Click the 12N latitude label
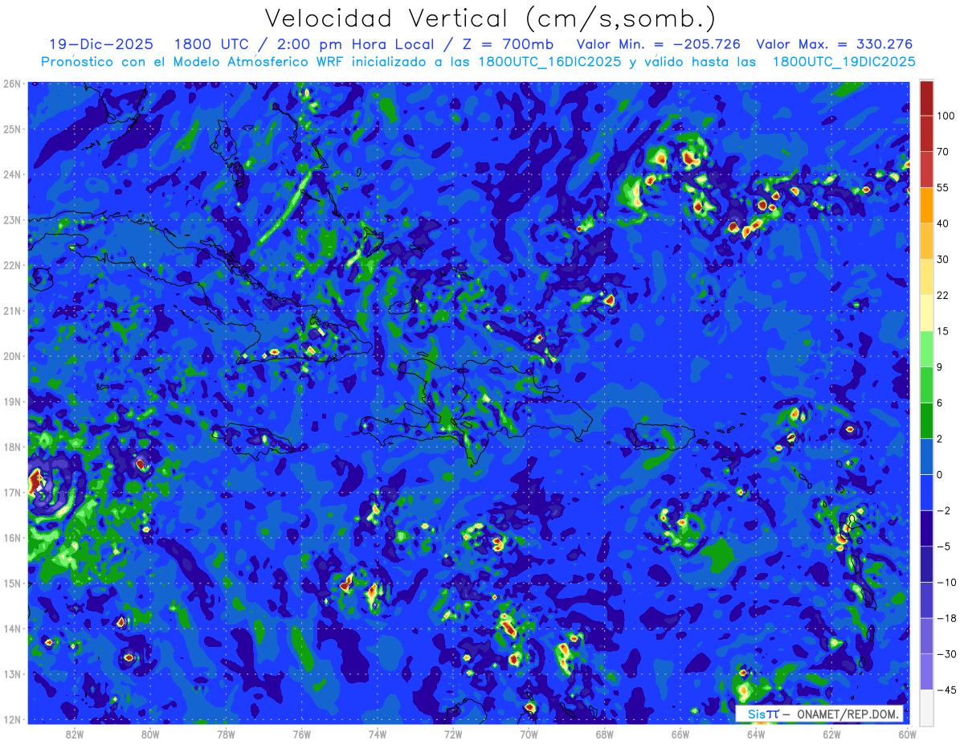The width and height of the screenshot is (964, 745). pyautogui.click(x=12, y=719)
